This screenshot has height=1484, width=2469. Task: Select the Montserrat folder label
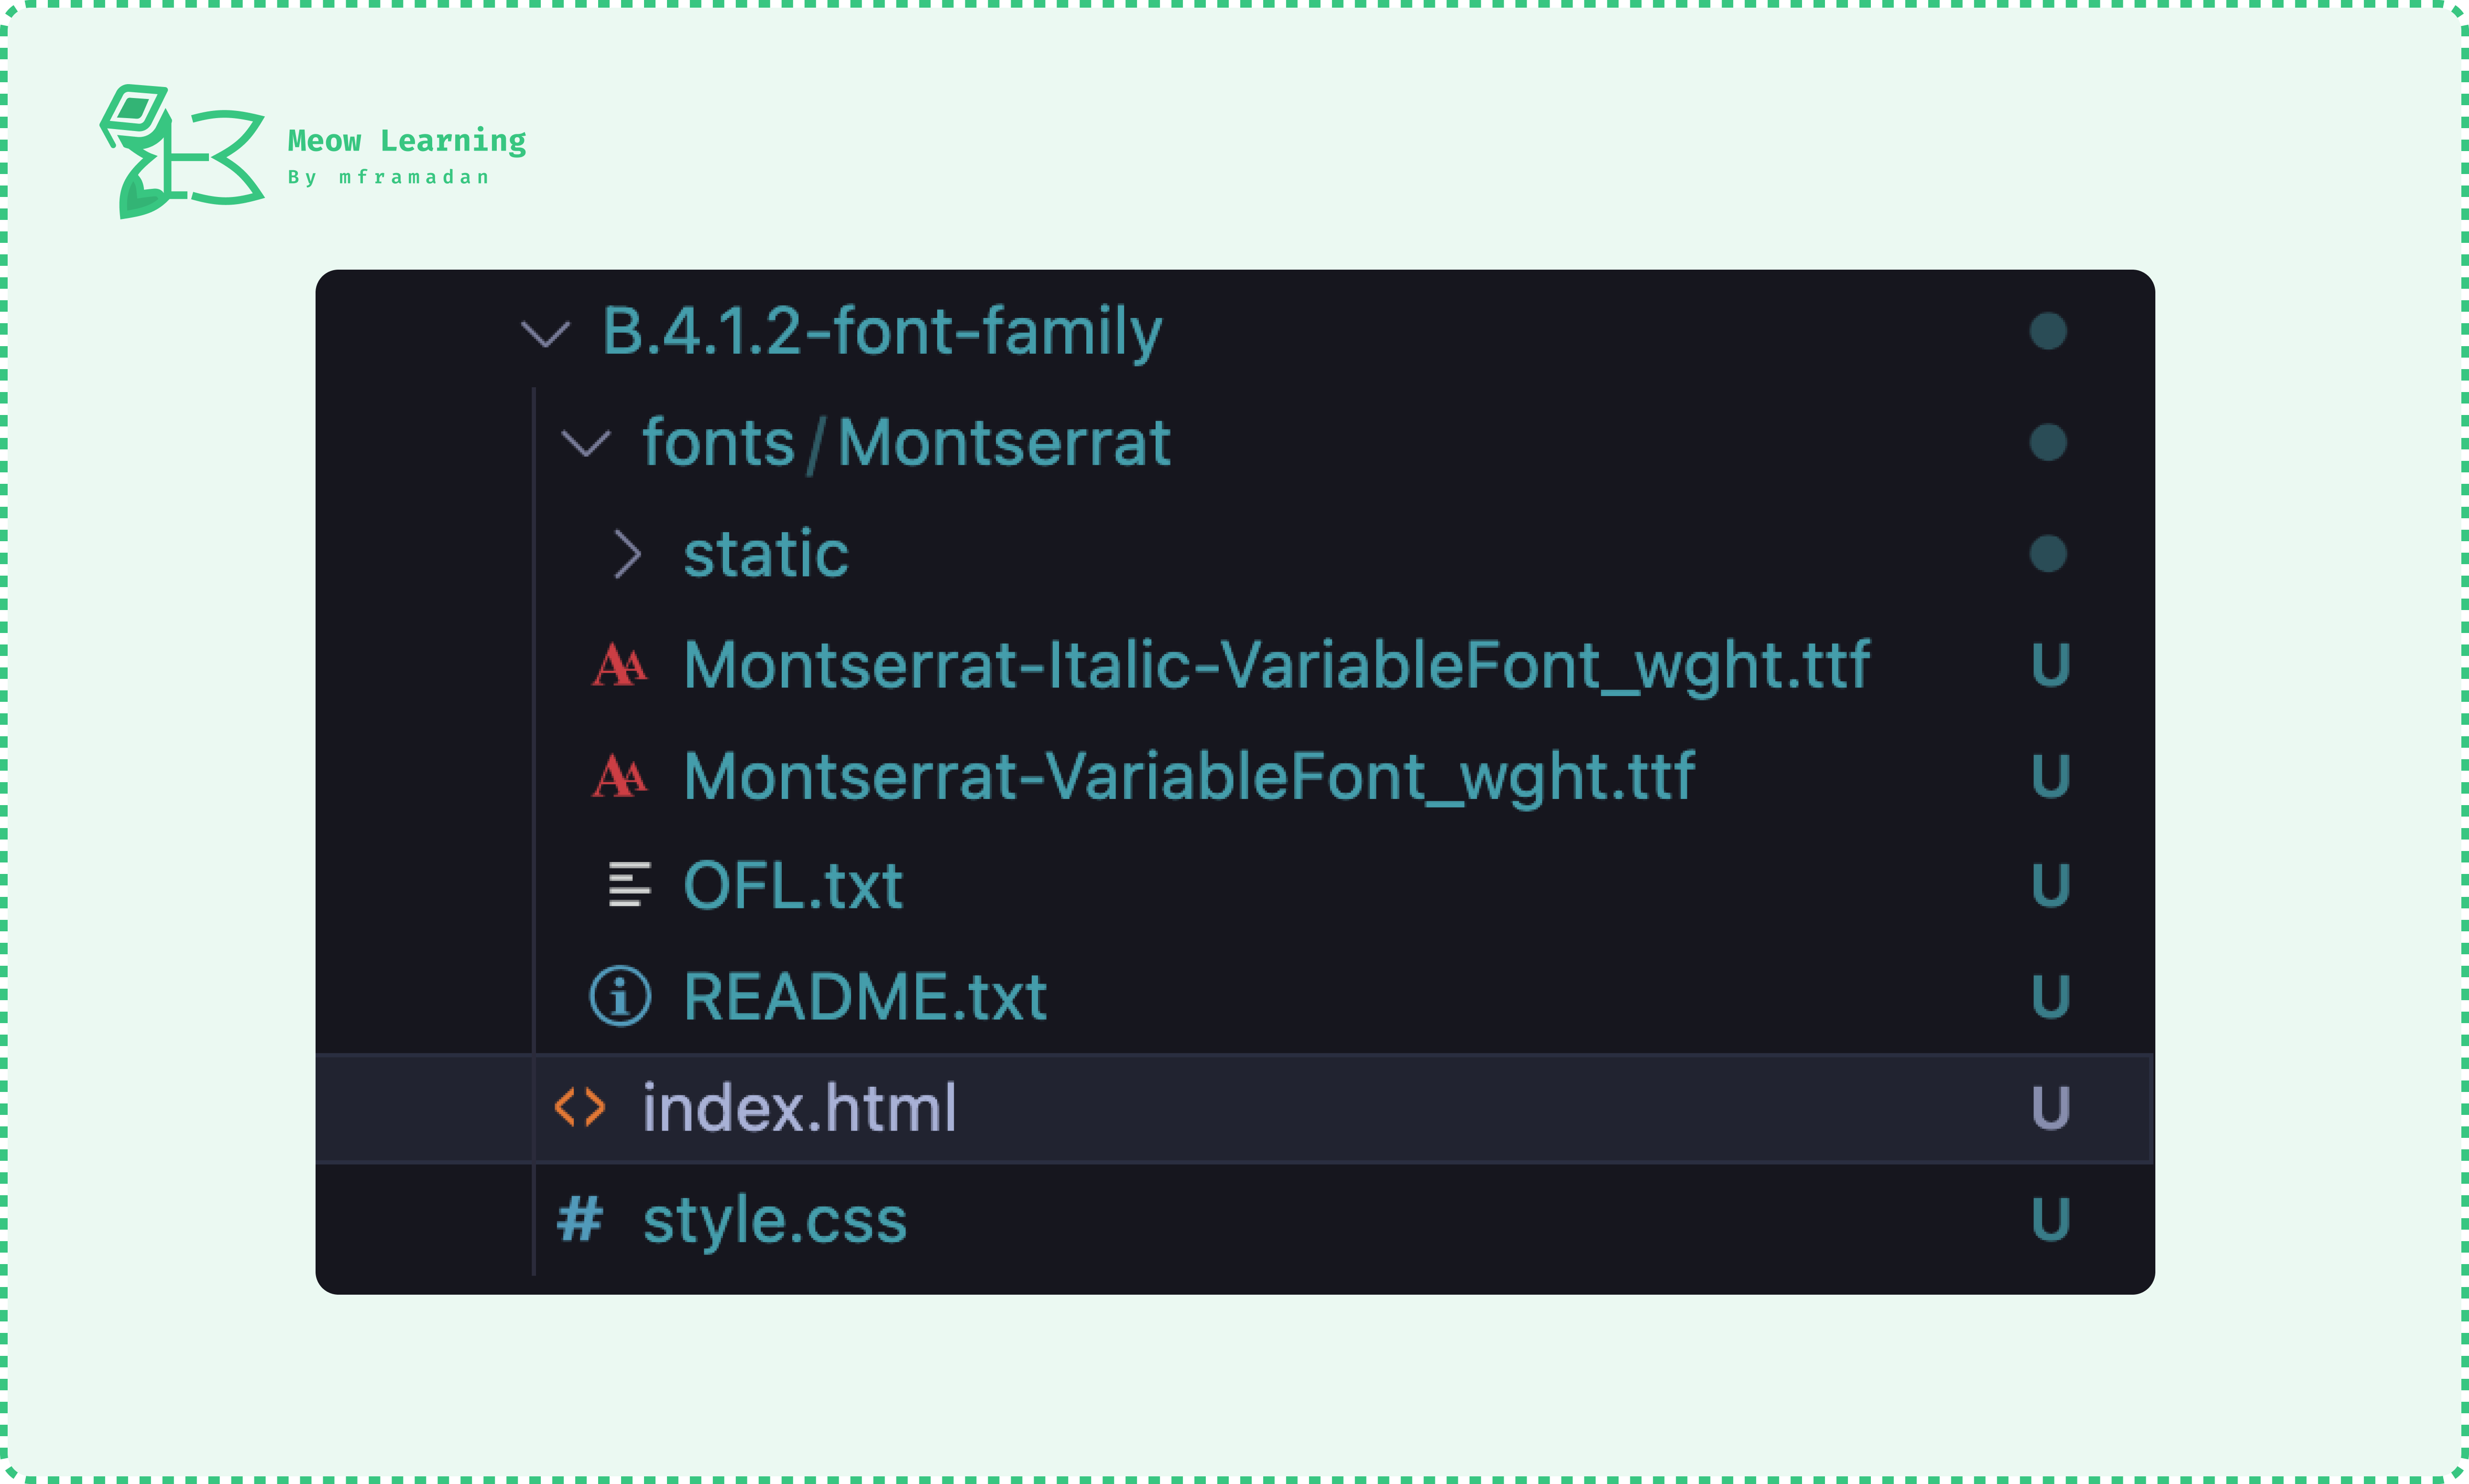pyautogui.click(x=1004, y=442)
